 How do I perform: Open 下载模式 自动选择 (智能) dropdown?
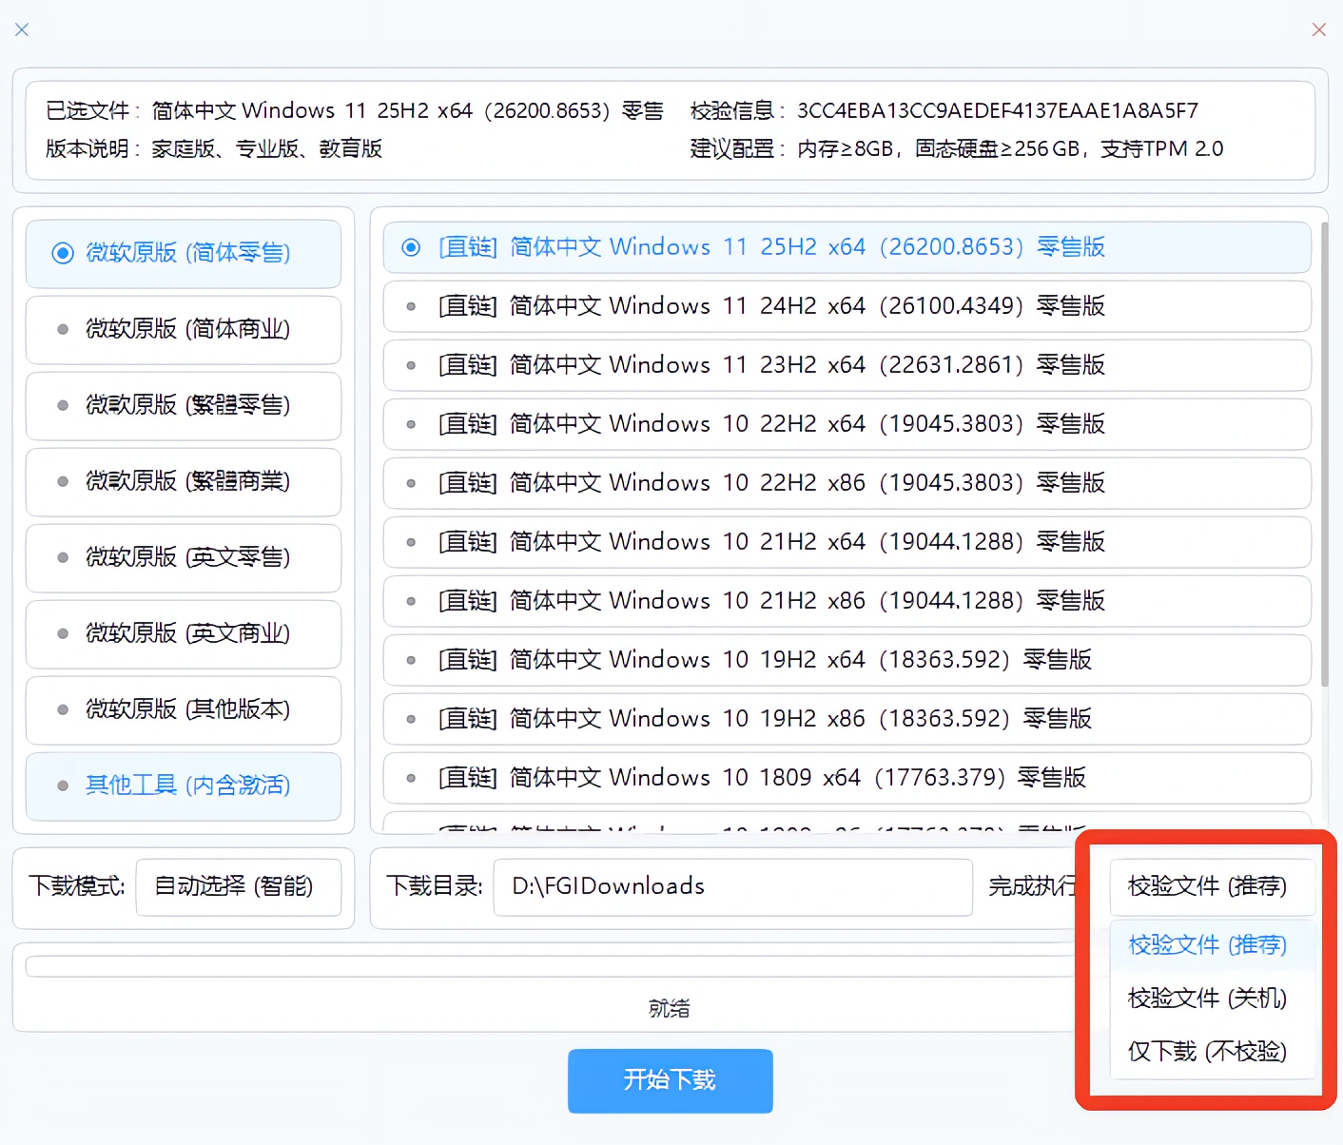(239, 887)
